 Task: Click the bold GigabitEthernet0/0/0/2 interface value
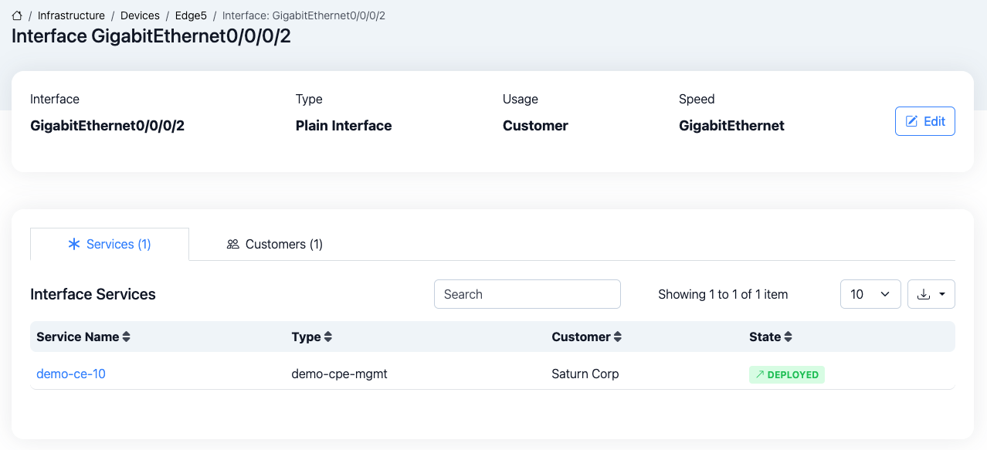[107, 126]
